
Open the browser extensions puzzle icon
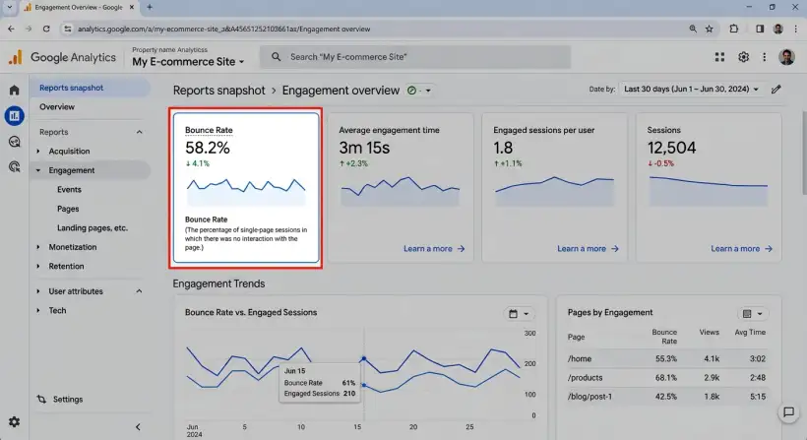click(734, 29)
